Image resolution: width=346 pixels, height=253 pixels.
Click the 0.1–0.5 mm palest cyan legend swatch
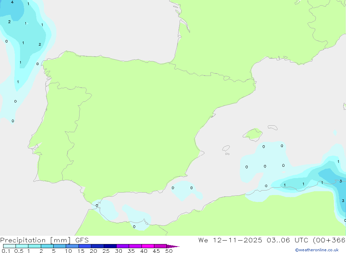9,246
